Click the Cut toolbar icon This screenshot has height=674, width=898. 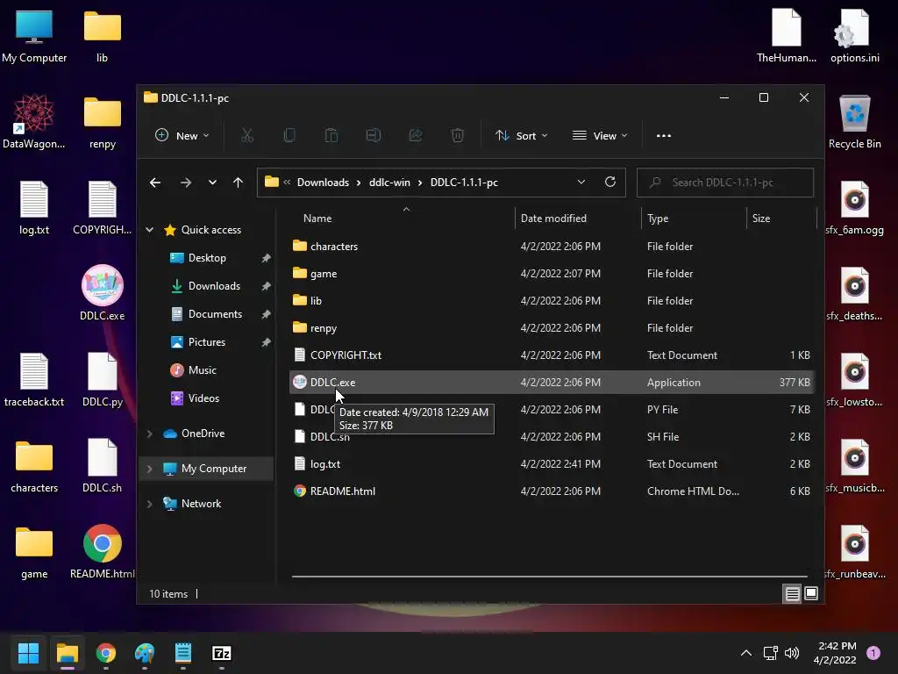tap(246, 136)
